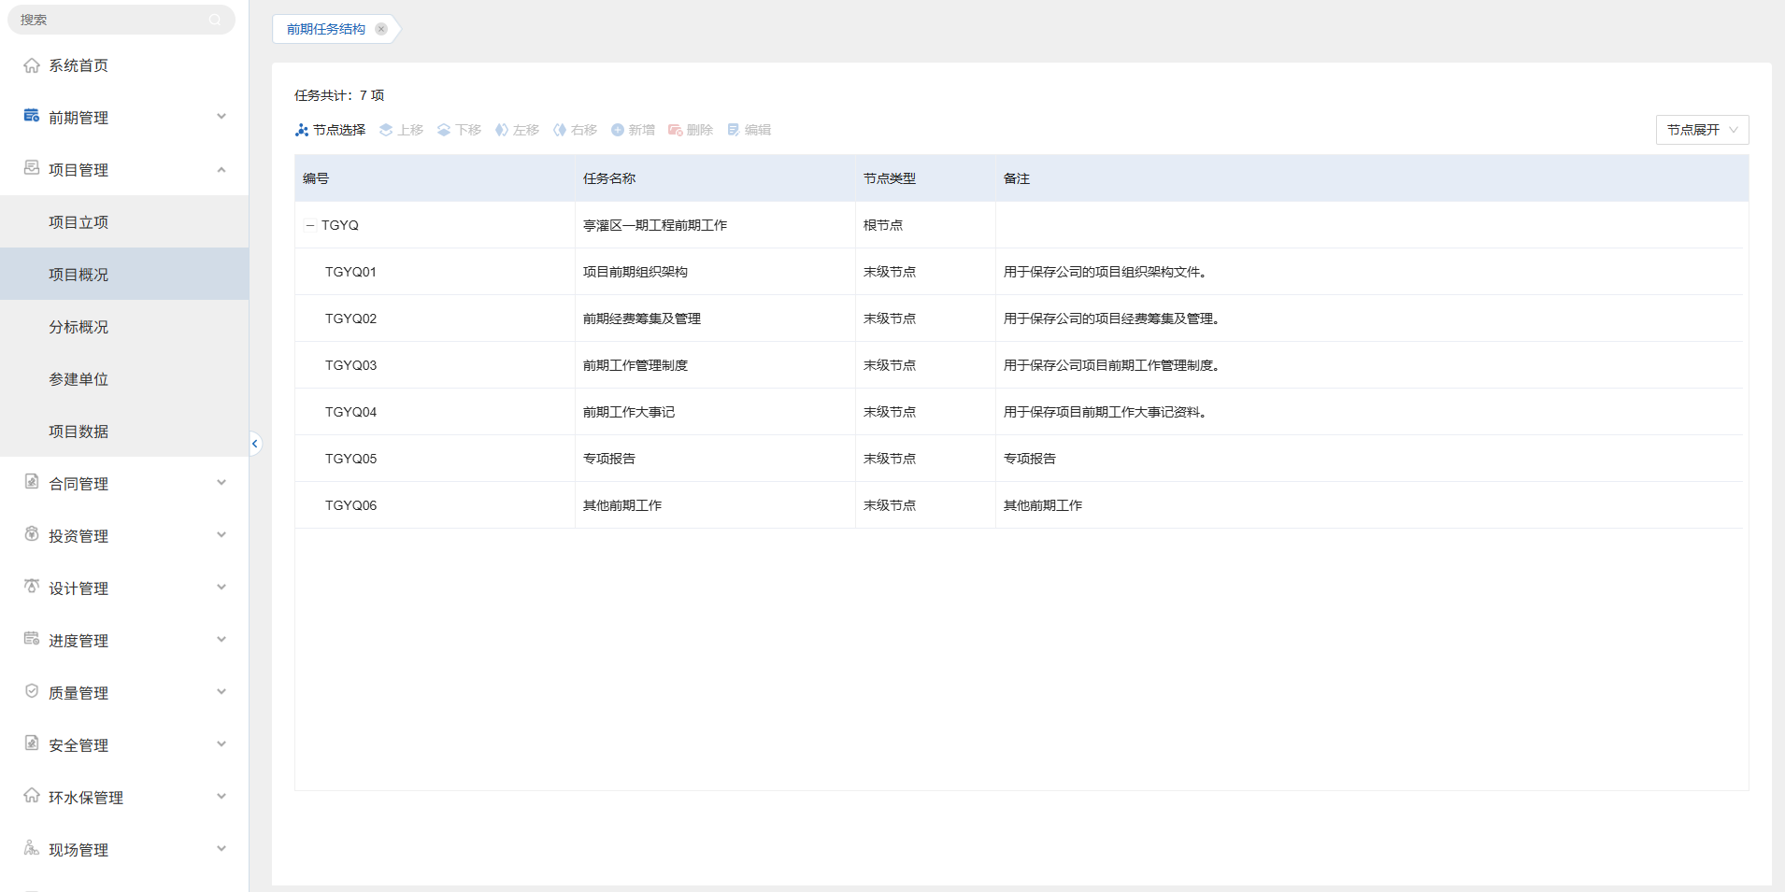The height and width of the screenshot is (892, 1785).
Task: Click the 节点选择 button label
Action: click(339, 130)
